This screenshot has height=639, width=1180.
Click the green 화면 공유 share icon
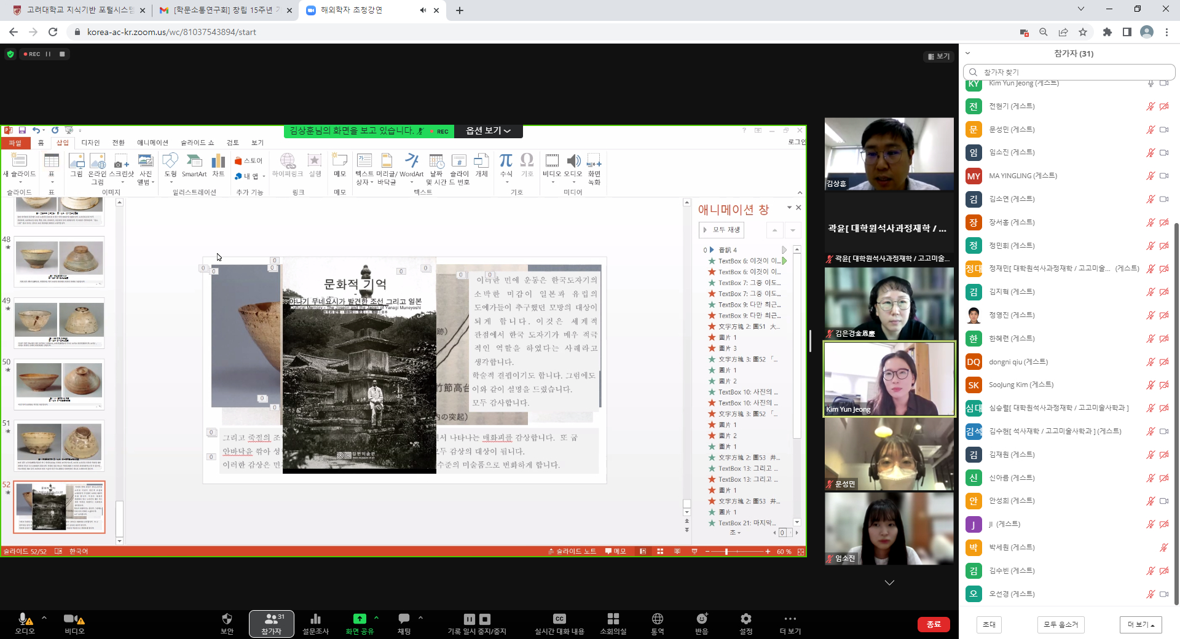coord(360,619)
